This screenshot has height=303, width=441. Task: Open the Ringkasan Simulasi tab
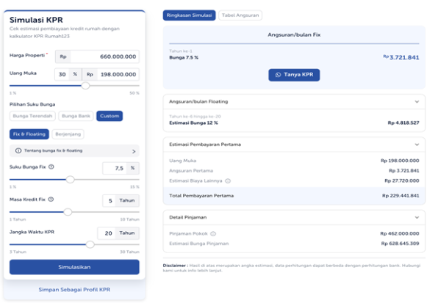click(x=189, y=15)
